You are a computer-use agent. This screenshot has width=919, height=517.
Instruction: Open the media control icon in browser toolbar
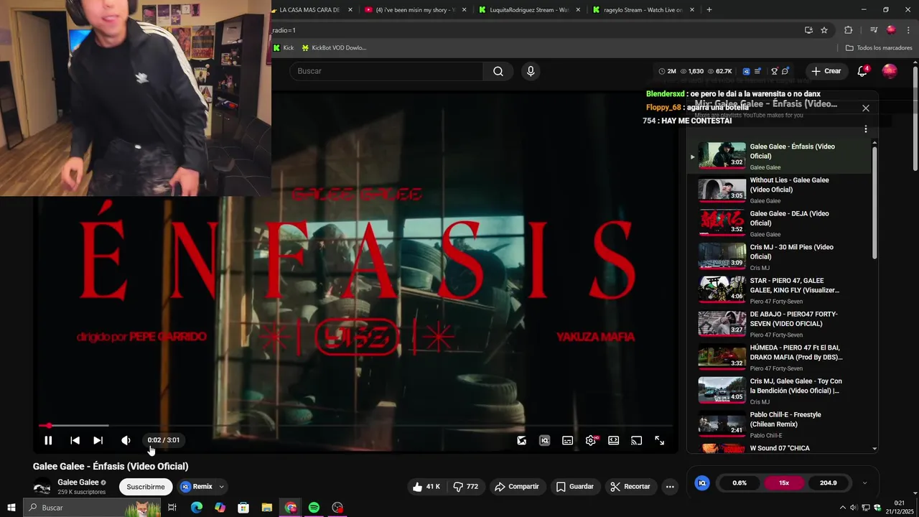tap(874, 30)
